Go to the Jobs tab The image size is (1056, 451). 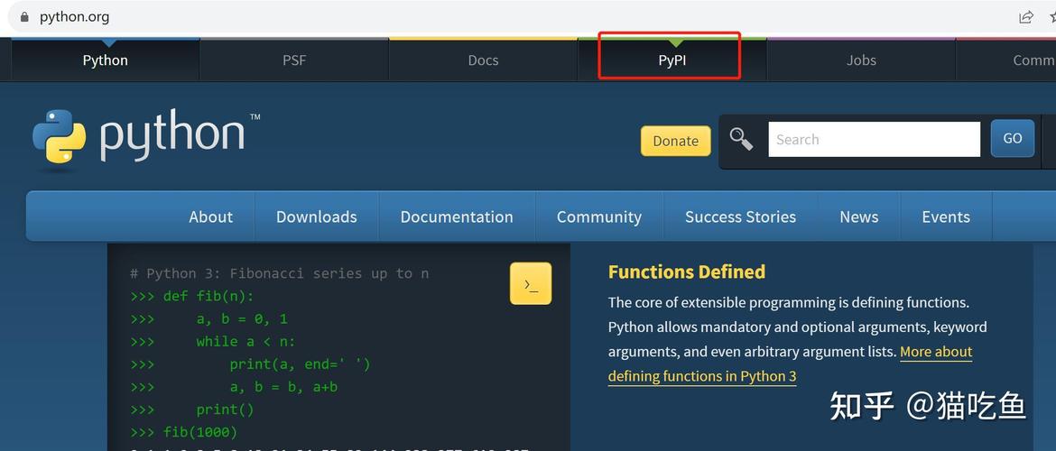(x=861, y=60)
